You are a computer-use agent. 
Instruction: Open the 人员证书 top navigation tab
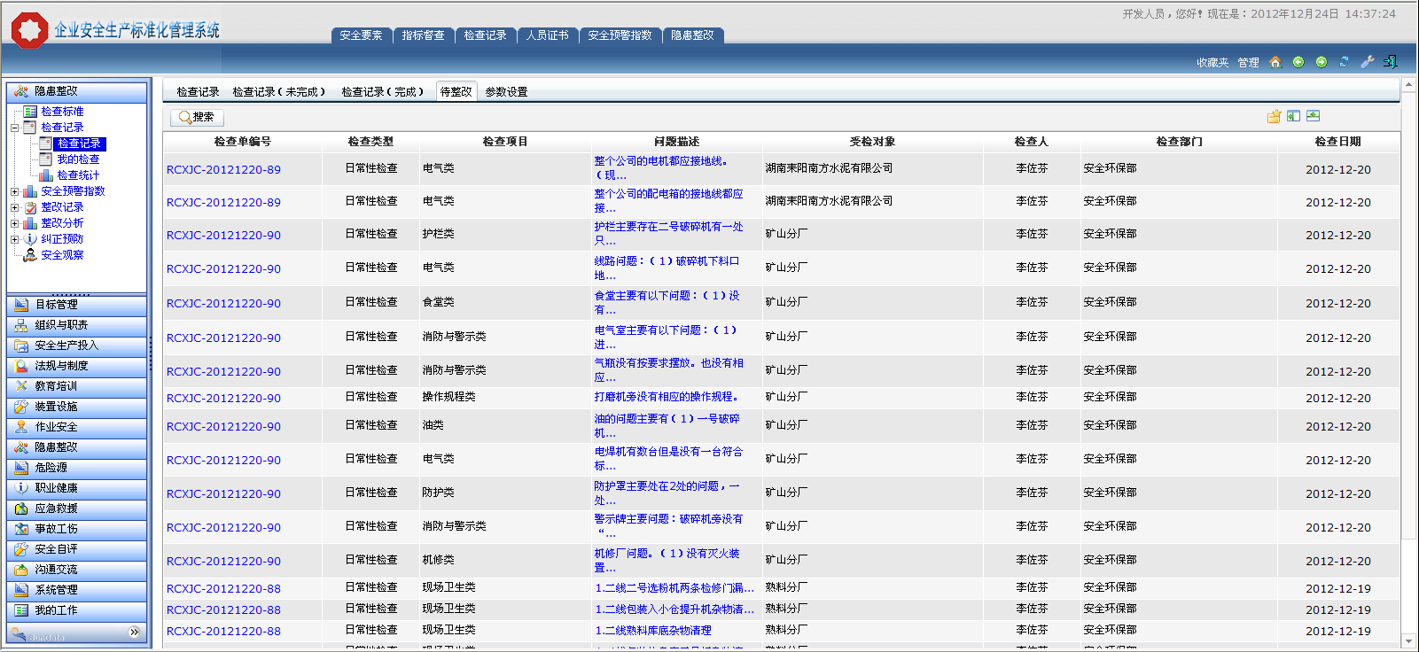547,35
